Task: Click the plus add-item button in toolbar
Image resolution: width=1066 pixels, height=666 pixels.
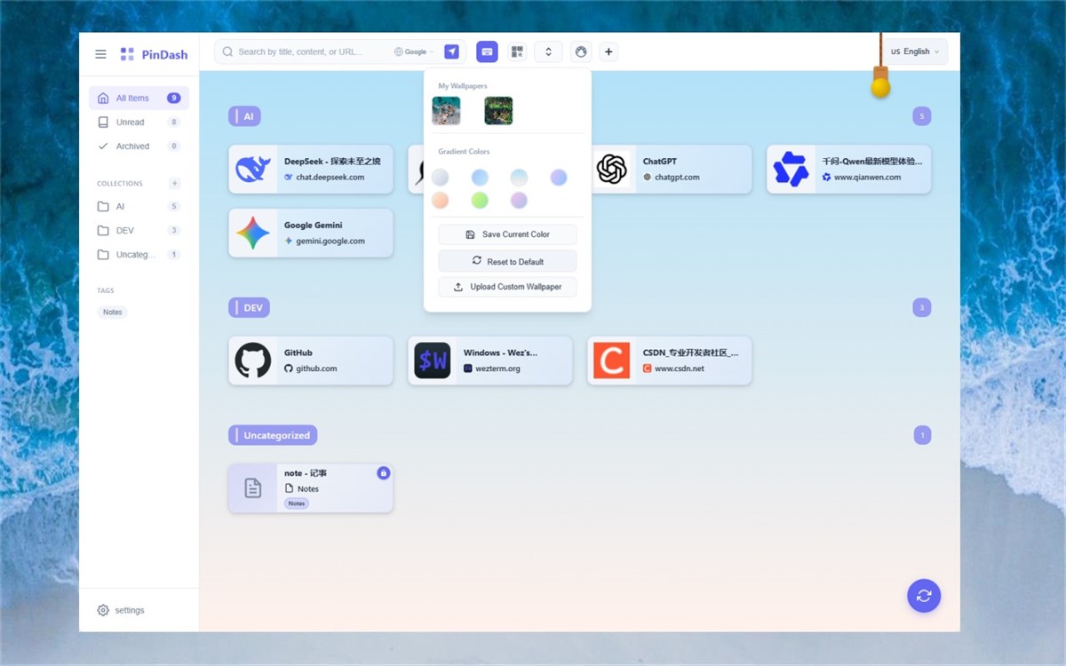Action: [x=609, y=52]
